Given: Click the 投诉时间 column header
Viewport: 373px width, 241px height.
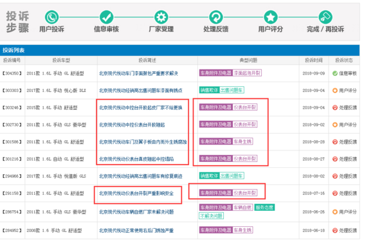Looking at the screenshot, I should pos(314,60).
